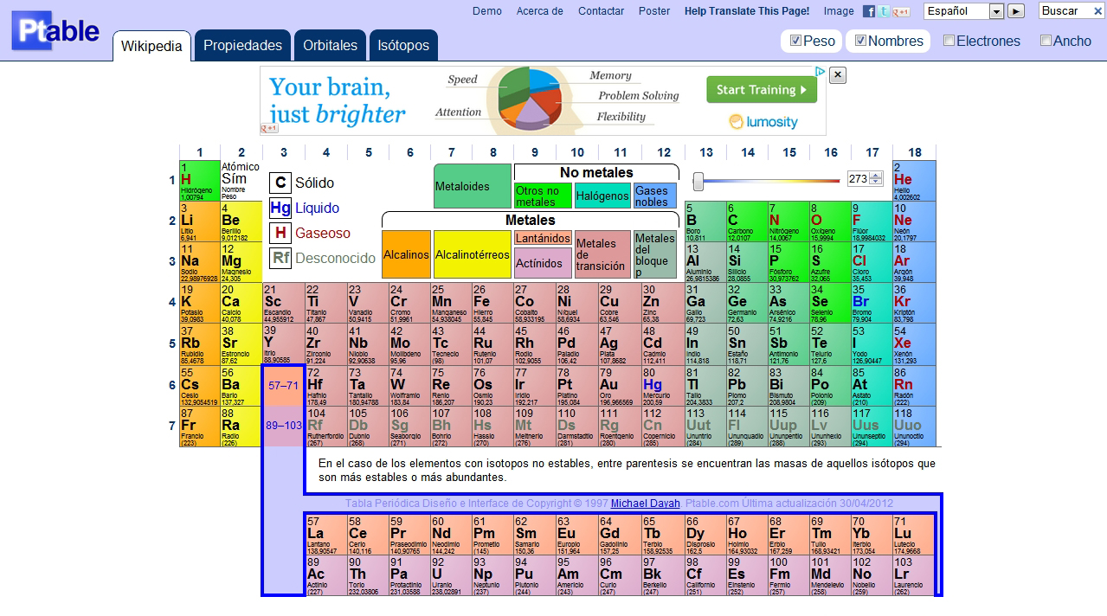
Task: Click the Hg liquid state legend icon
Action: [x=280, y=208]
